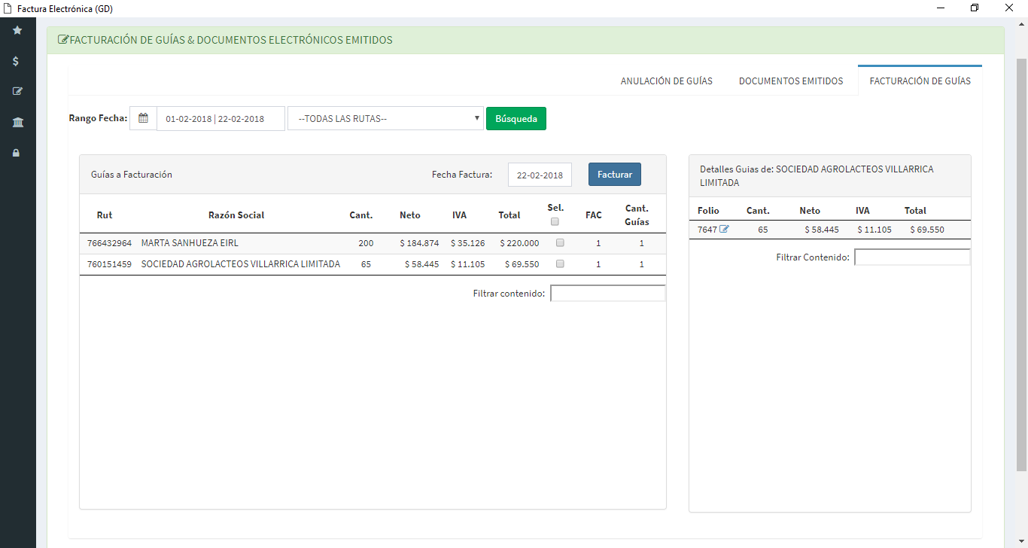
Task: Click edit icon next to folio 7647
Action: pyautogui.click(x=724, y=230)
